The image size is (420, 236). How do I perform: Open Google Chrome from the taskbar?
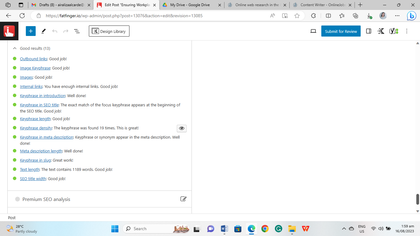coord(265,229)
